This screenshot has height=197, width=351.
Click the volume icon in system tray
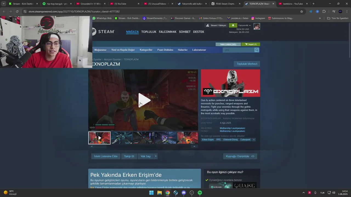[333, 193]
